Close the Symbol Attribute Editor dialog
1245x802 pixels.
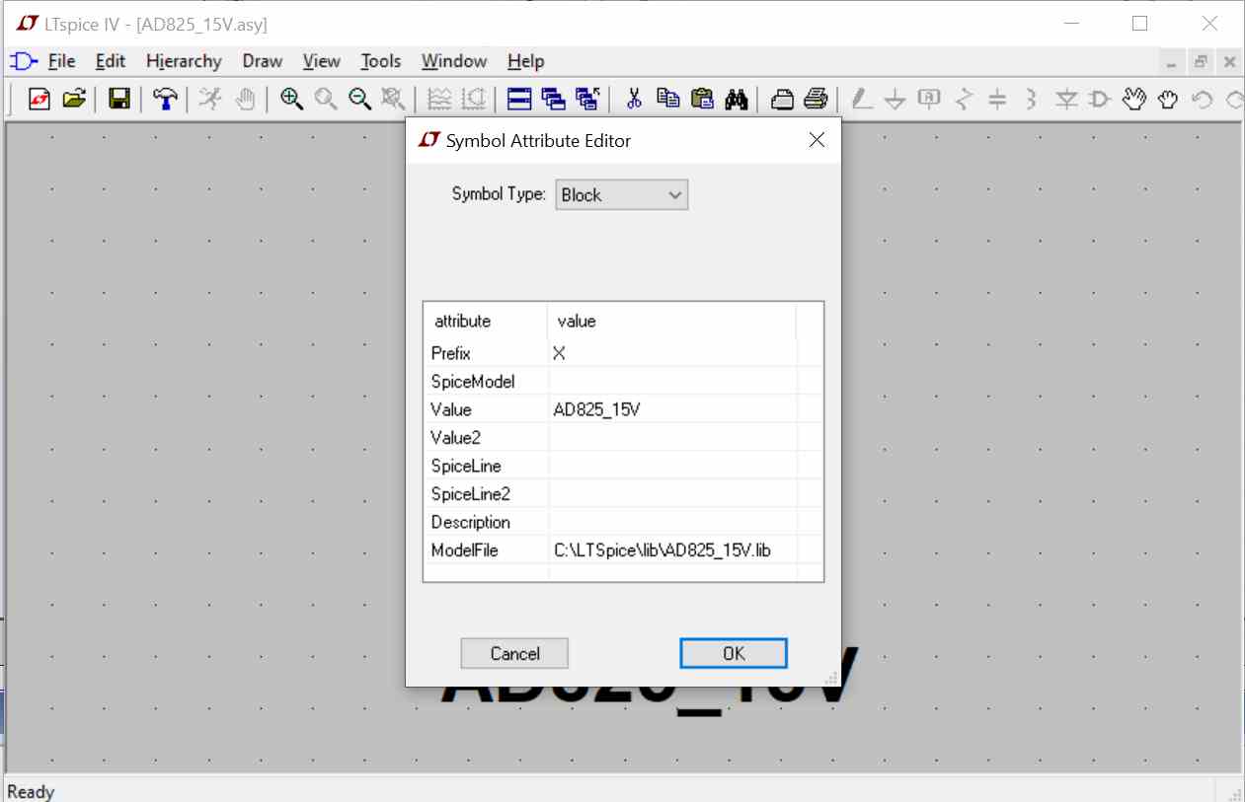tap(817, 140)
